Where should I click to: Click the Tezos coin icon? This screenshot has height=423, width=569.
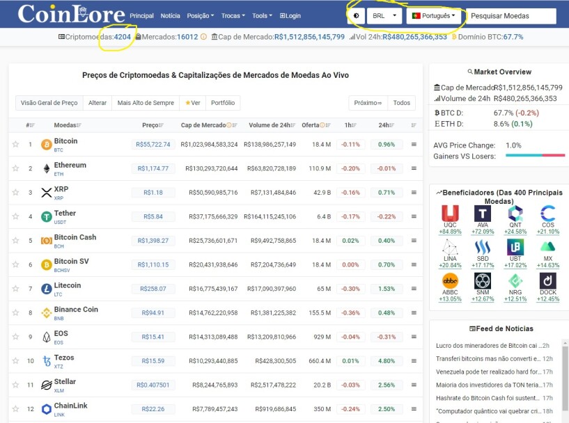tap(47, 361)
